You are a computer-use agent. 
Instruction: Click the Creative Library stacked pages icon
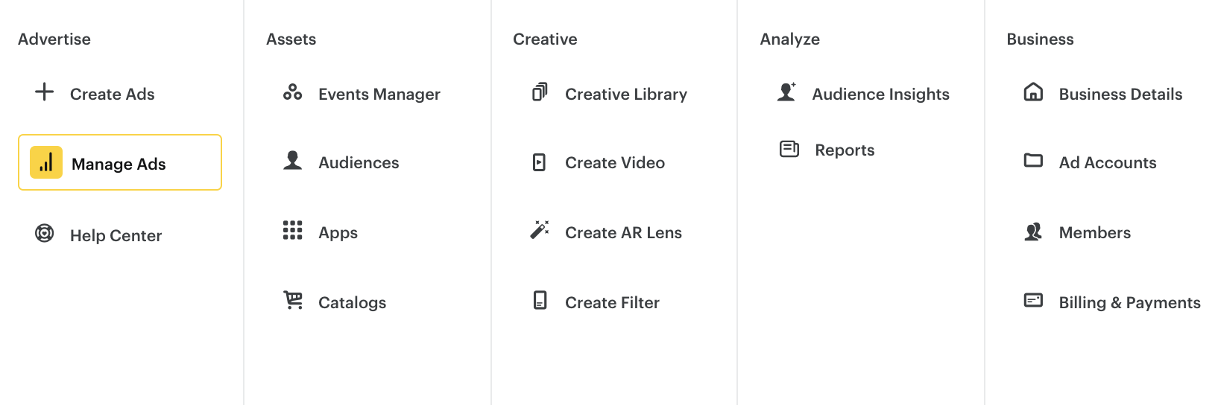coord(540,92)
